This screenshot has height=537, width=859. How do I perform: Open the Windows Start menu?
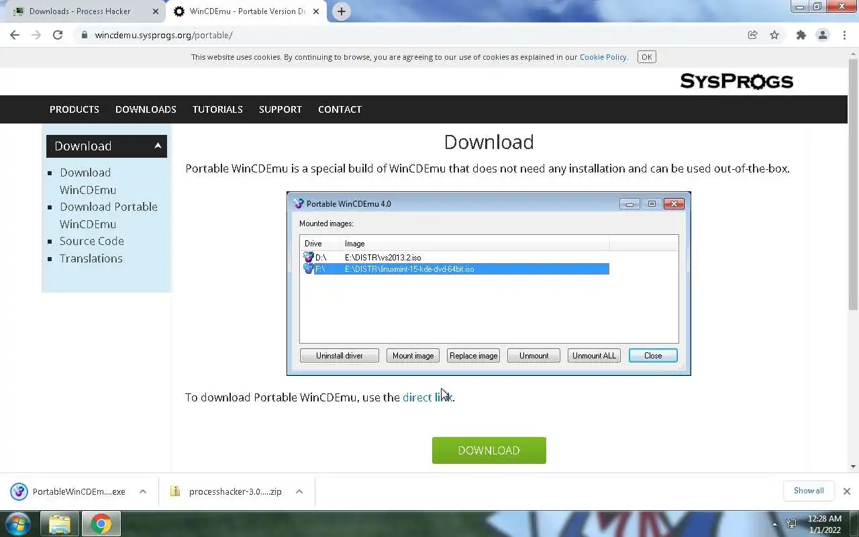(18, 524)
